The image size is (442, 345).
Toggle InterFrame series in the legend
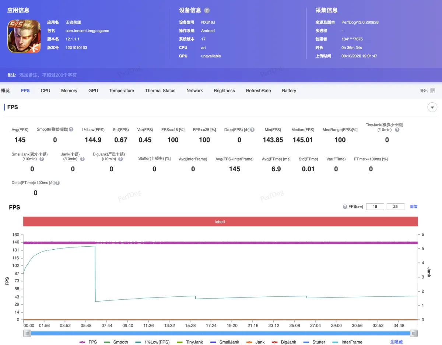point(347,342)
